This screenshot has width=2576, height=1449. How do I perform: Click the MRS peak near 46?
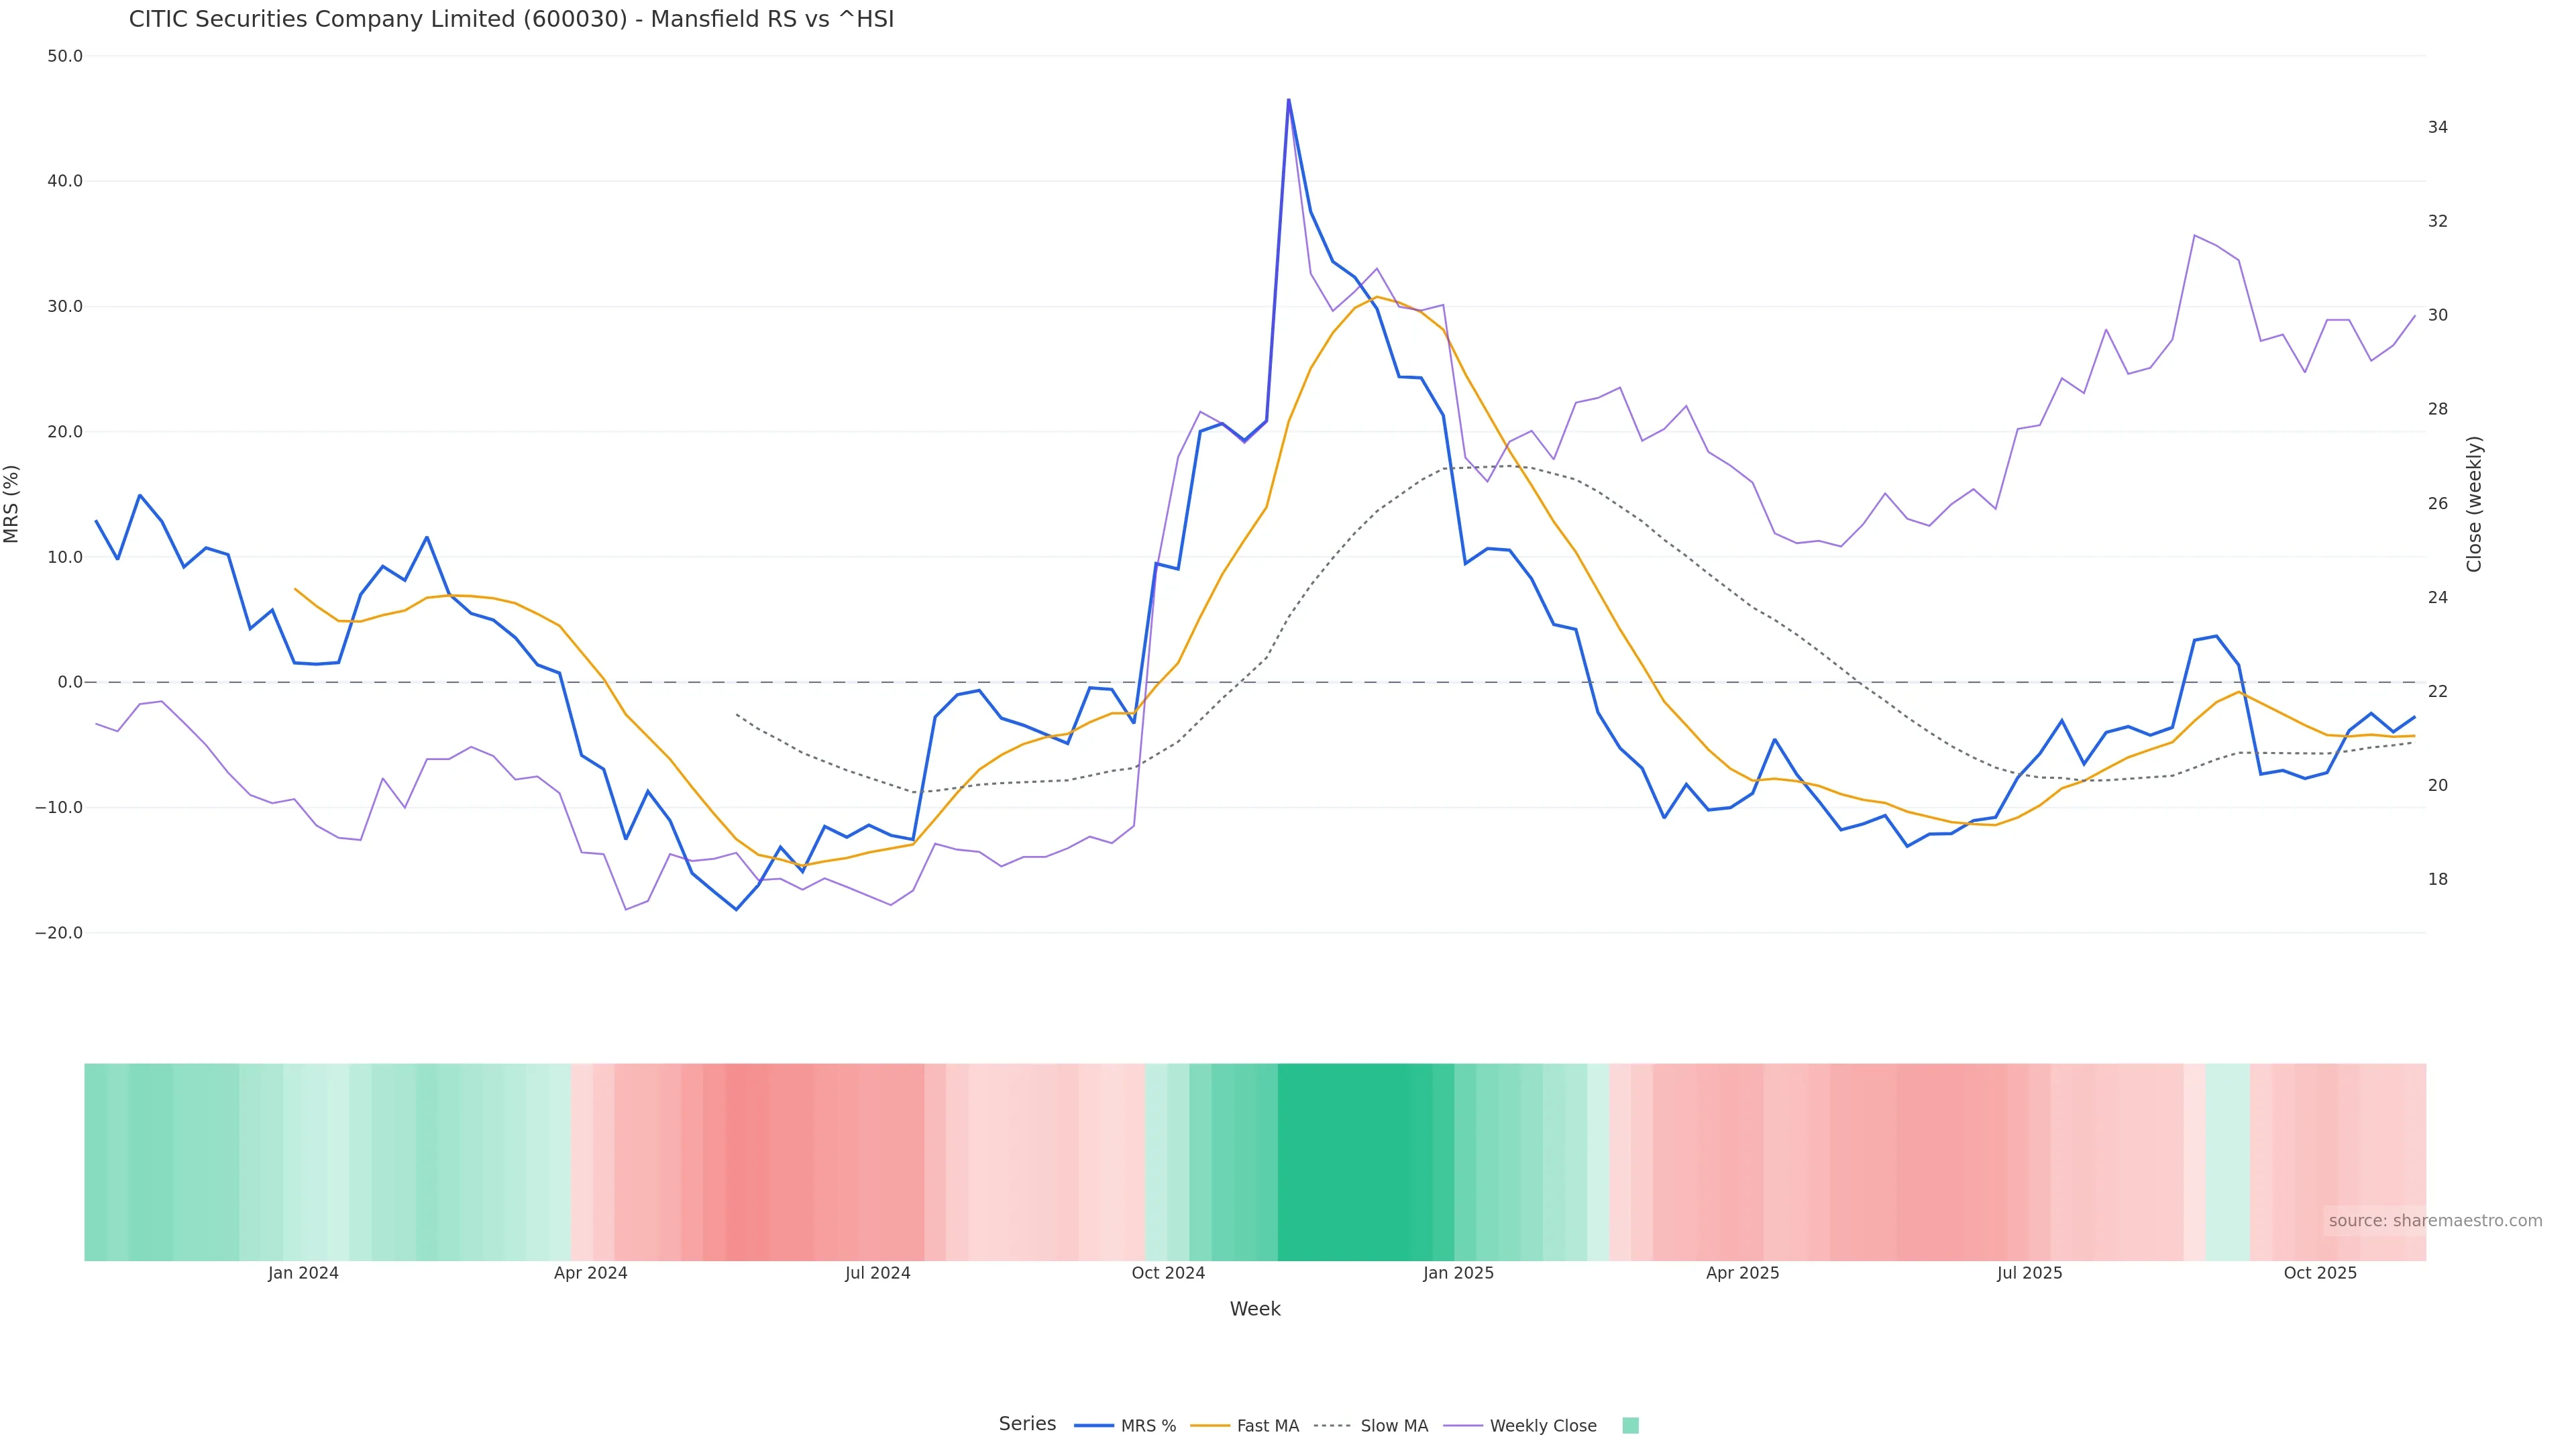point(1288,100)
